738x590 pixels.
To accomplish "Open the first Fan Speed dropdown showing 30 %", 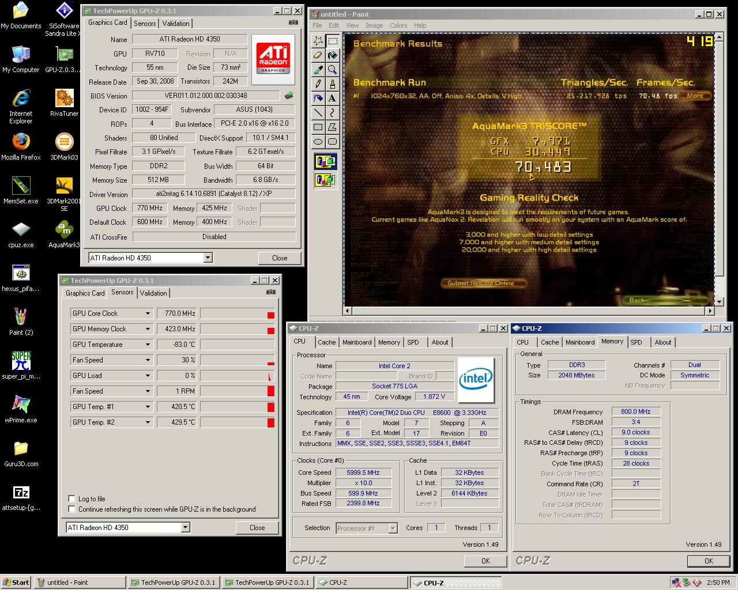I will click(148, 360).
